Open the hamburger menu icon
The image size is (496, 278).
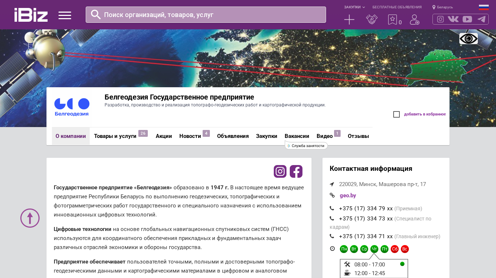(x=65, y=15)
